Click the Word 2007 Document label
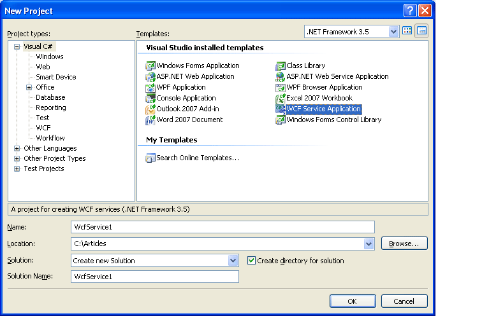This screenshot has height=316, width=482. (x=189, y=120)
